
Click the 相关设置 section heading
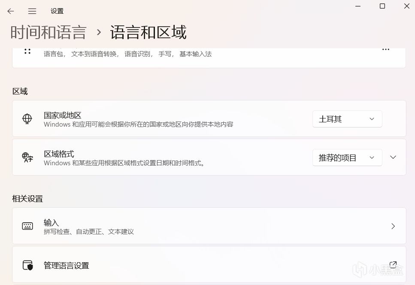coord(27,199)
